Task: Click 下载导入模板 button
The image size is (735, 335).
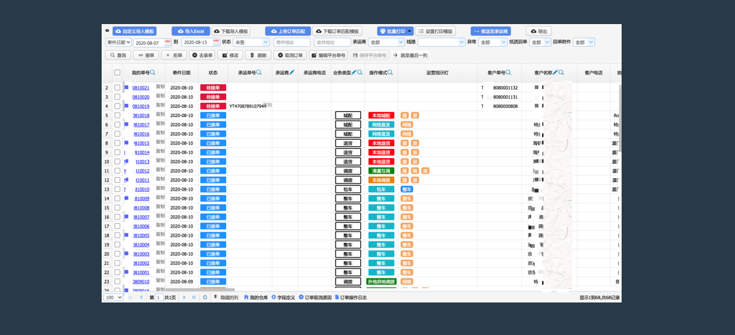Action: (x=231, y=31)
